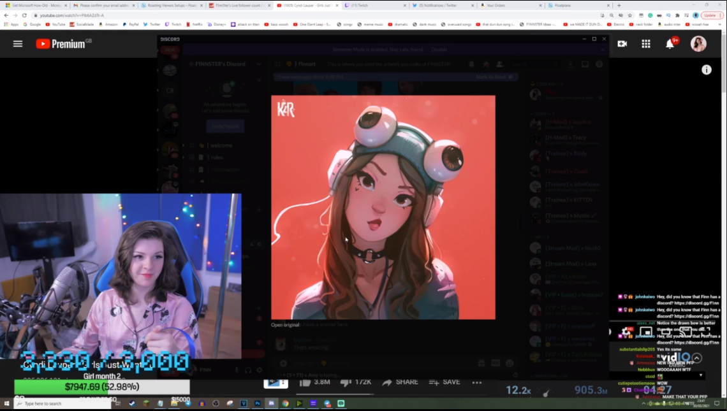Toggle Discord microphone mute icon

[237, 370]
